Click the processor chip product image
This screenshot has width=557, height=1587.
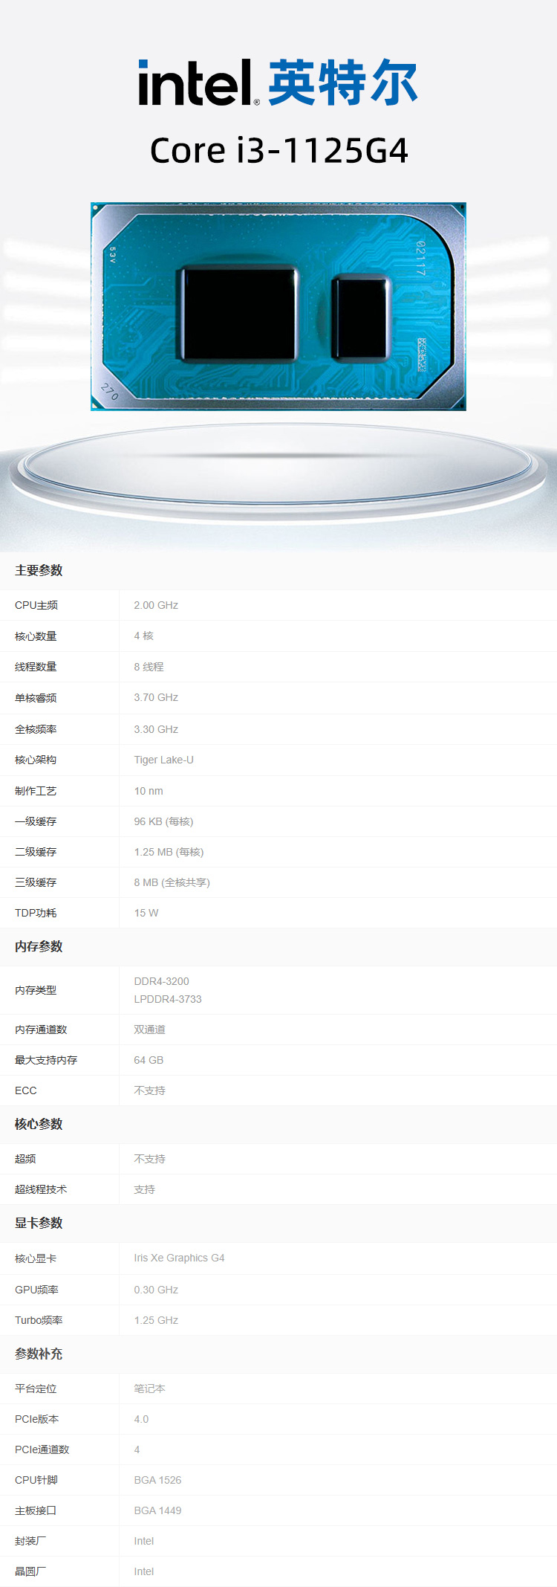coord(278,306)
